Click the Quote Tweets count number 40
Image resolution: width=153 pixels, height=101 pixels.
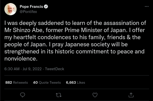point(35,82)
